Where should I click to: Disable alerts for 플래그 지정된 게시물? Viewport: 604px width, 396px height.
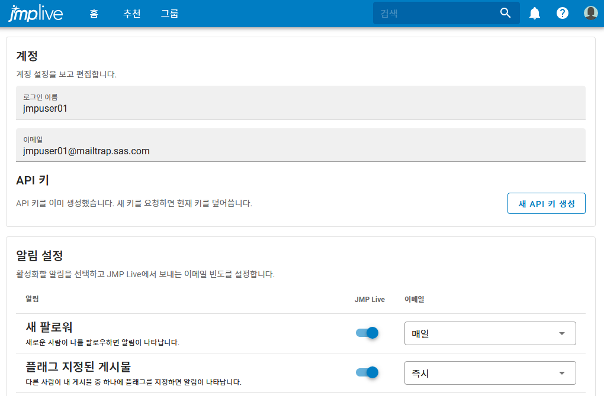367,372
